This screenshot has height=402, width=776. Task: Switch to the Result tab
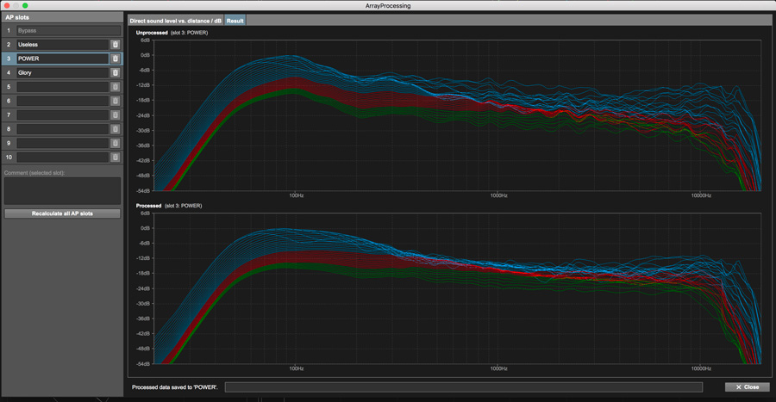click(x=235, y=21)
